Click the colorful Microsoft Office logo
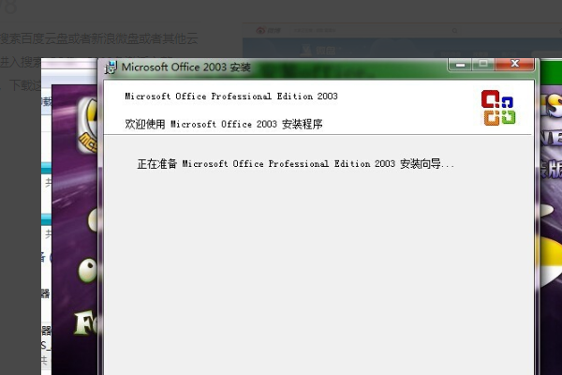 tap(497, 107)
